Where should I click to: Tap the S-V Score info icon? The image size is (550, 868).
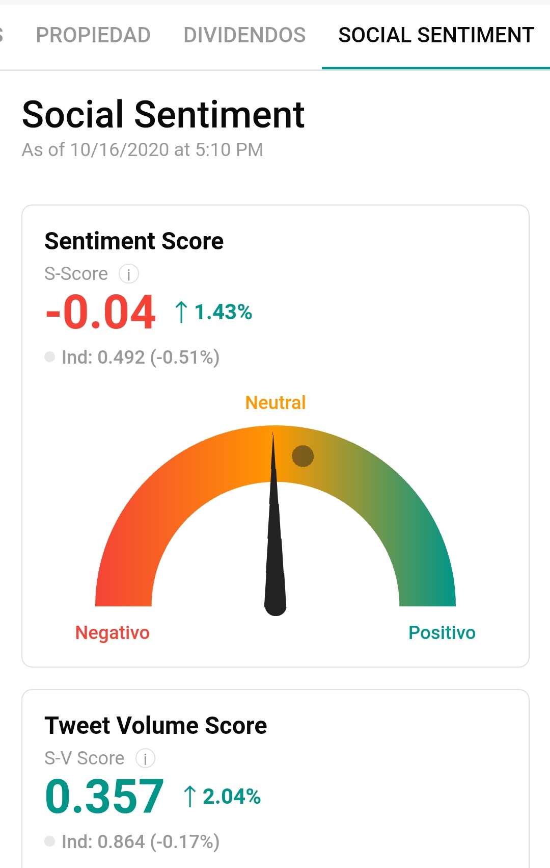click(x=145, y=759)
